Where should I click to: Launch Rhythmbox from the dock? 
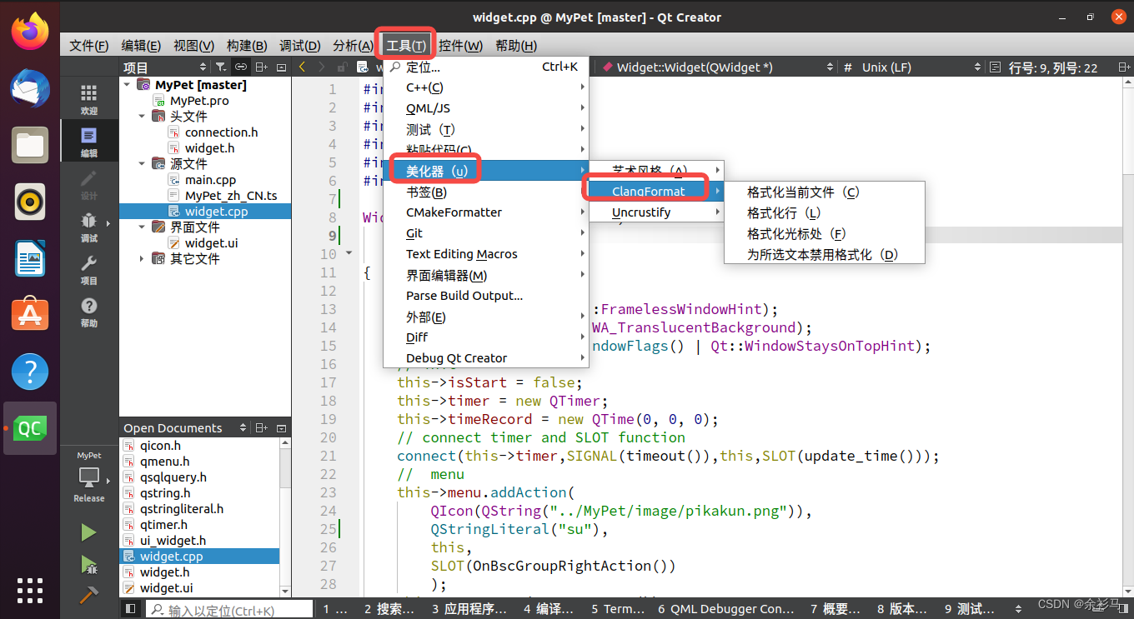[29, 202]
